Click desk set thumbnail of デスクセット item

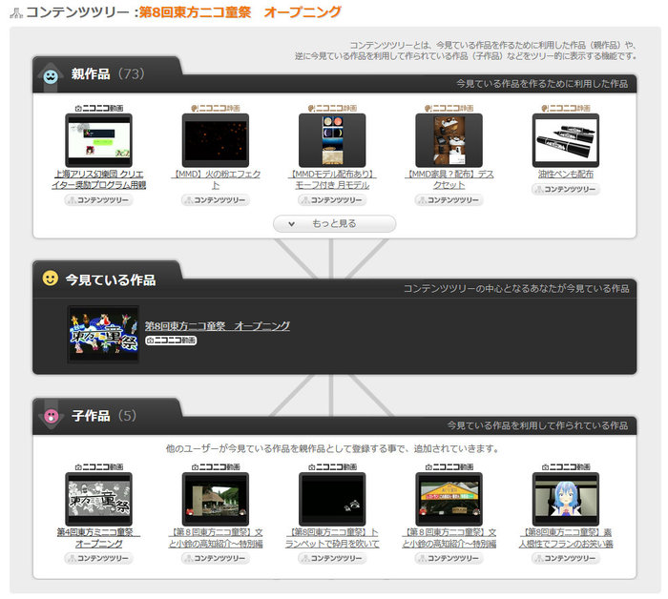449,140
